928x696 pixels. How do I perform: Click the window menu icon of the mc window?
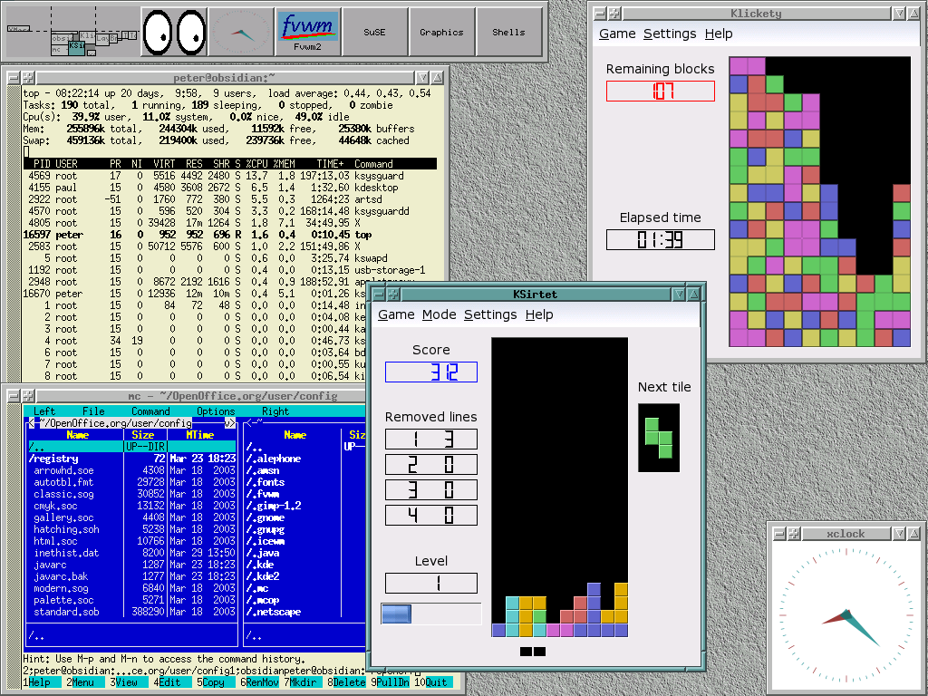(x=13, y=396)
